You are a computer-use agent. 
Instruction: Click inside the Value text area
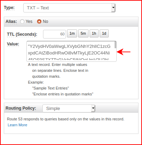pyautogui.click(x=70, y=51)
